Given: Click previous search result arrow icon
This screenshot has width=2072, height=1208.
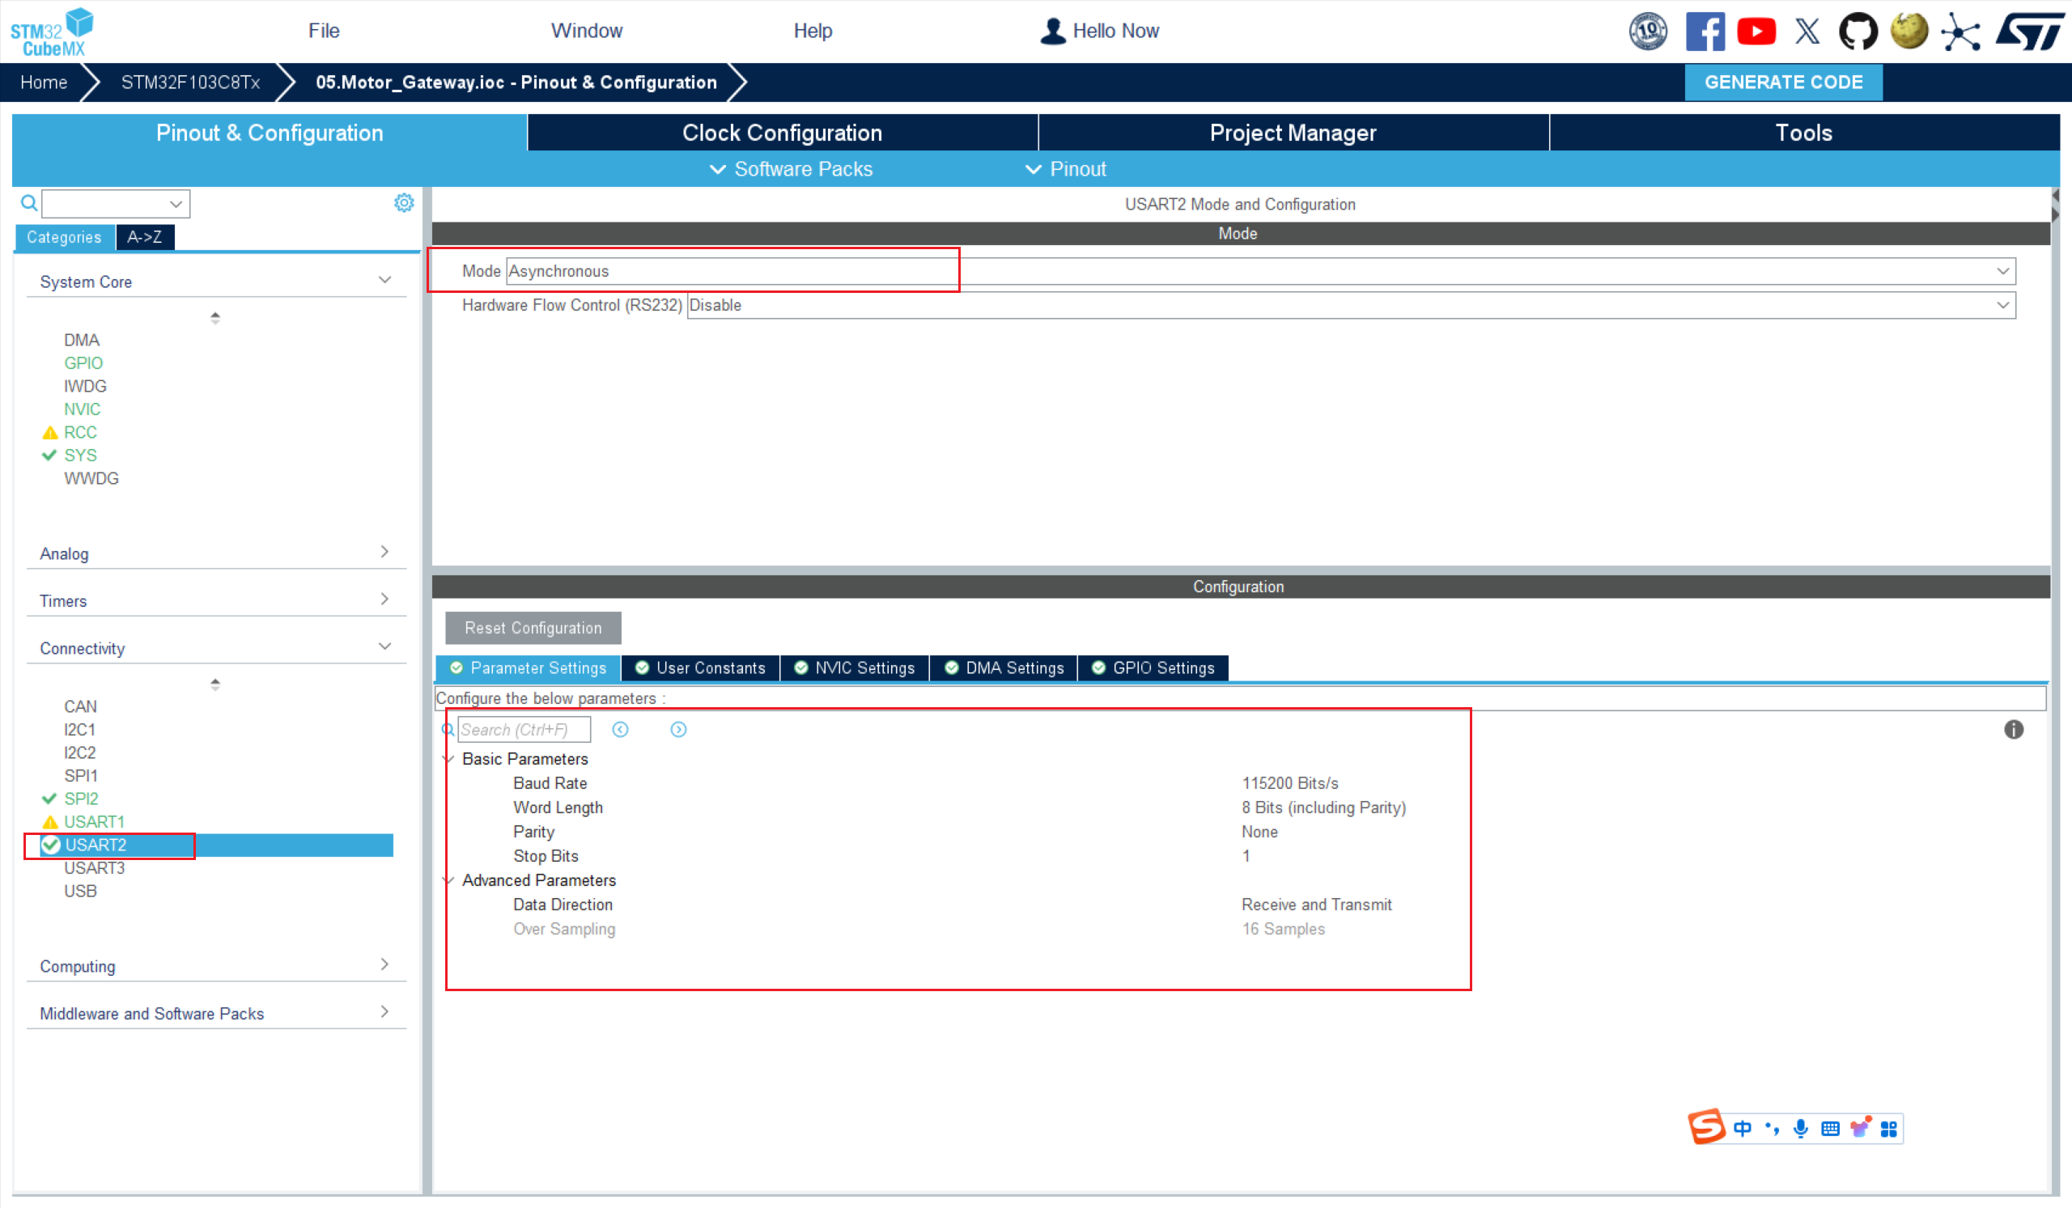Looking at the screenshot, I should 620,729.
